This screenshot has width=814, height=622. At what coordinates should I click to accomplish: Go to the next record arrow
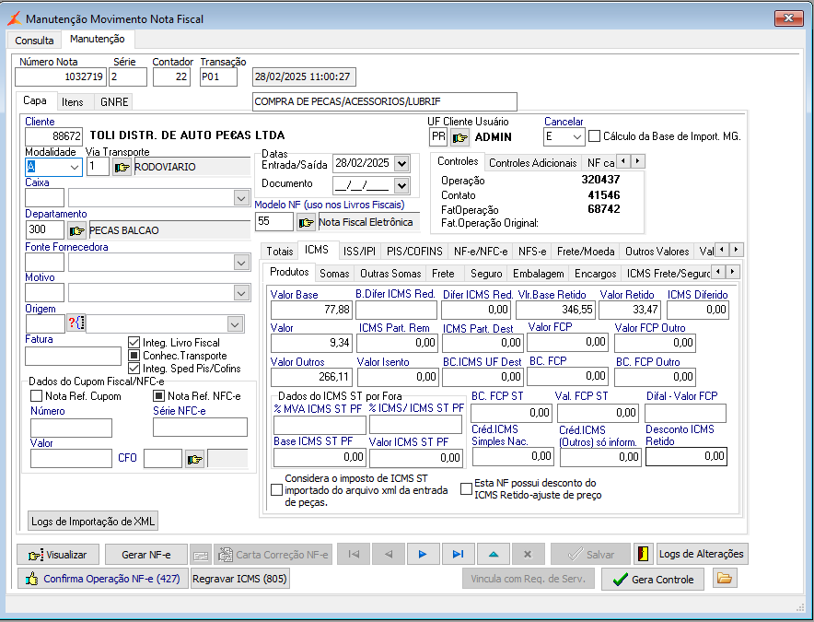pyautogui.click(x=423, y=554)
